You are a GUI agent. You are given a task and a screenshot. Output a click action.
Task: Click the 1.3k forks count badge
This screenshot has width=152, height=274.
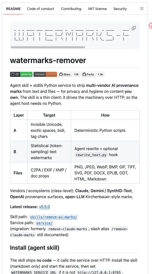click(100, 74)
